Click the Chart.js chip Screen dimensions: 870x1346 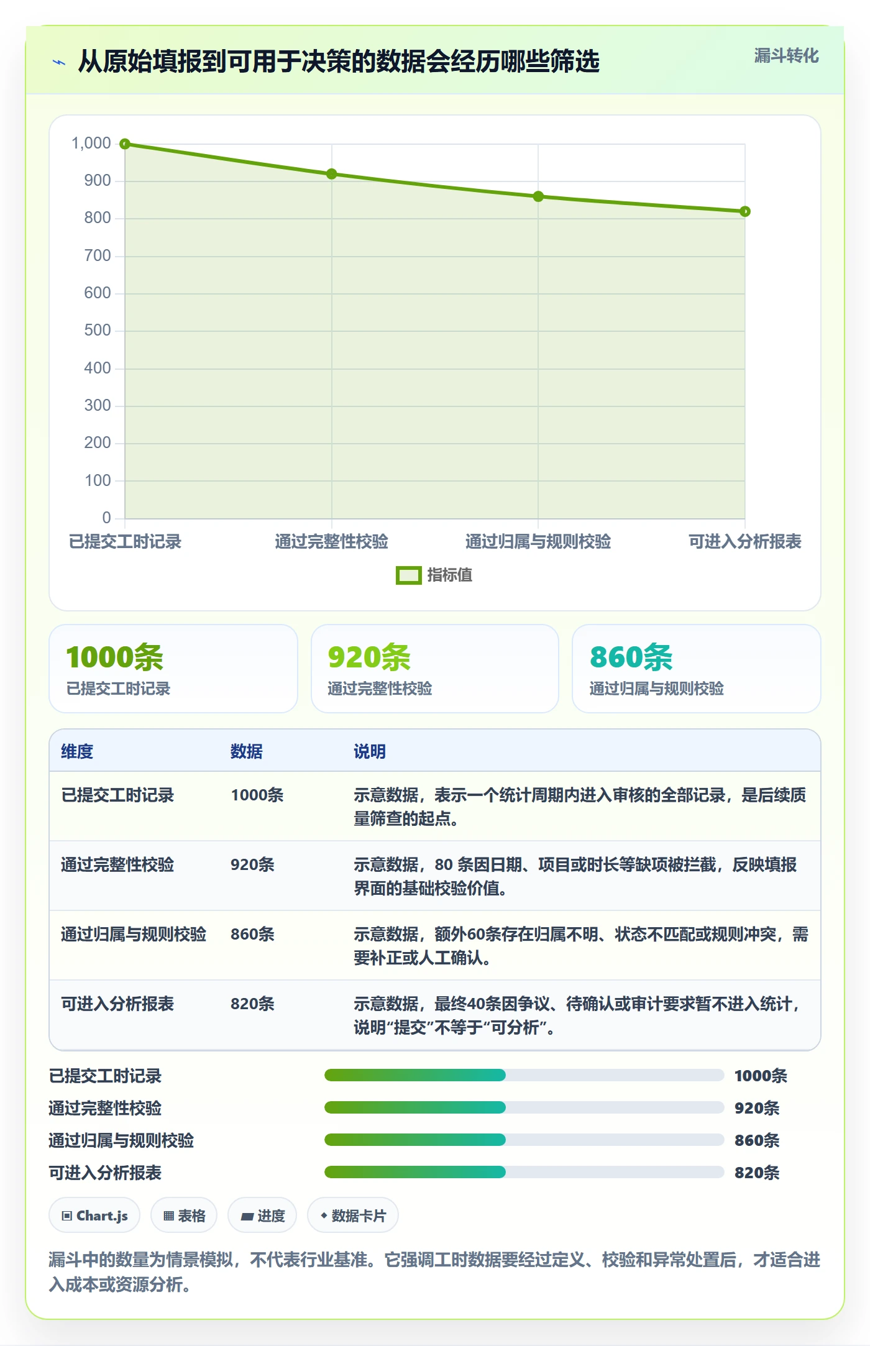coord(94,1216)
